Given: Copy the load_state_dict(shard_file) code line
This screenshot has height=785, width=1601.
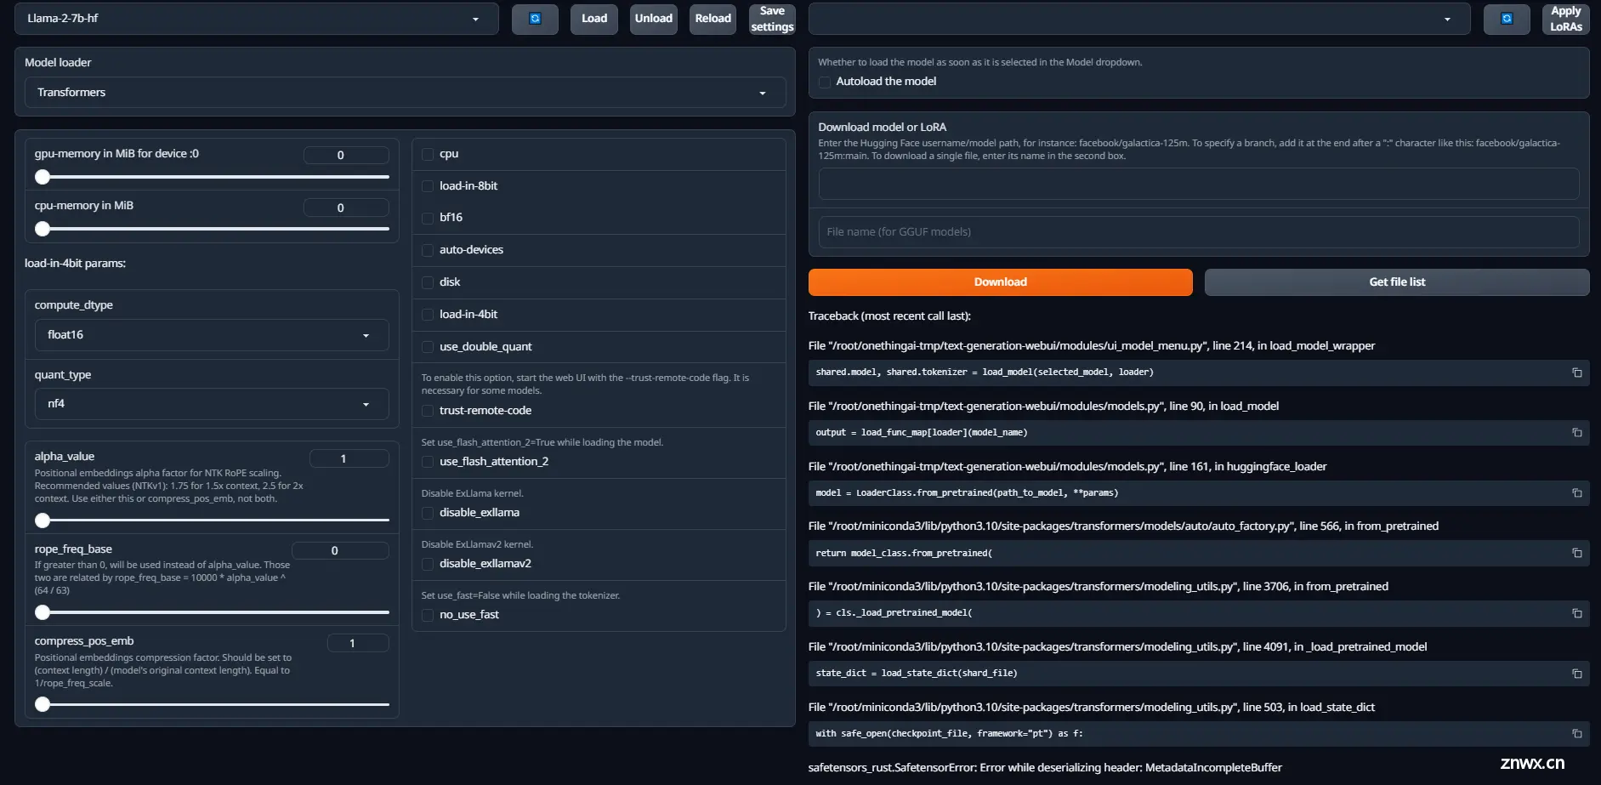Looking at the screenshot, I should (x=1577, y=674).
